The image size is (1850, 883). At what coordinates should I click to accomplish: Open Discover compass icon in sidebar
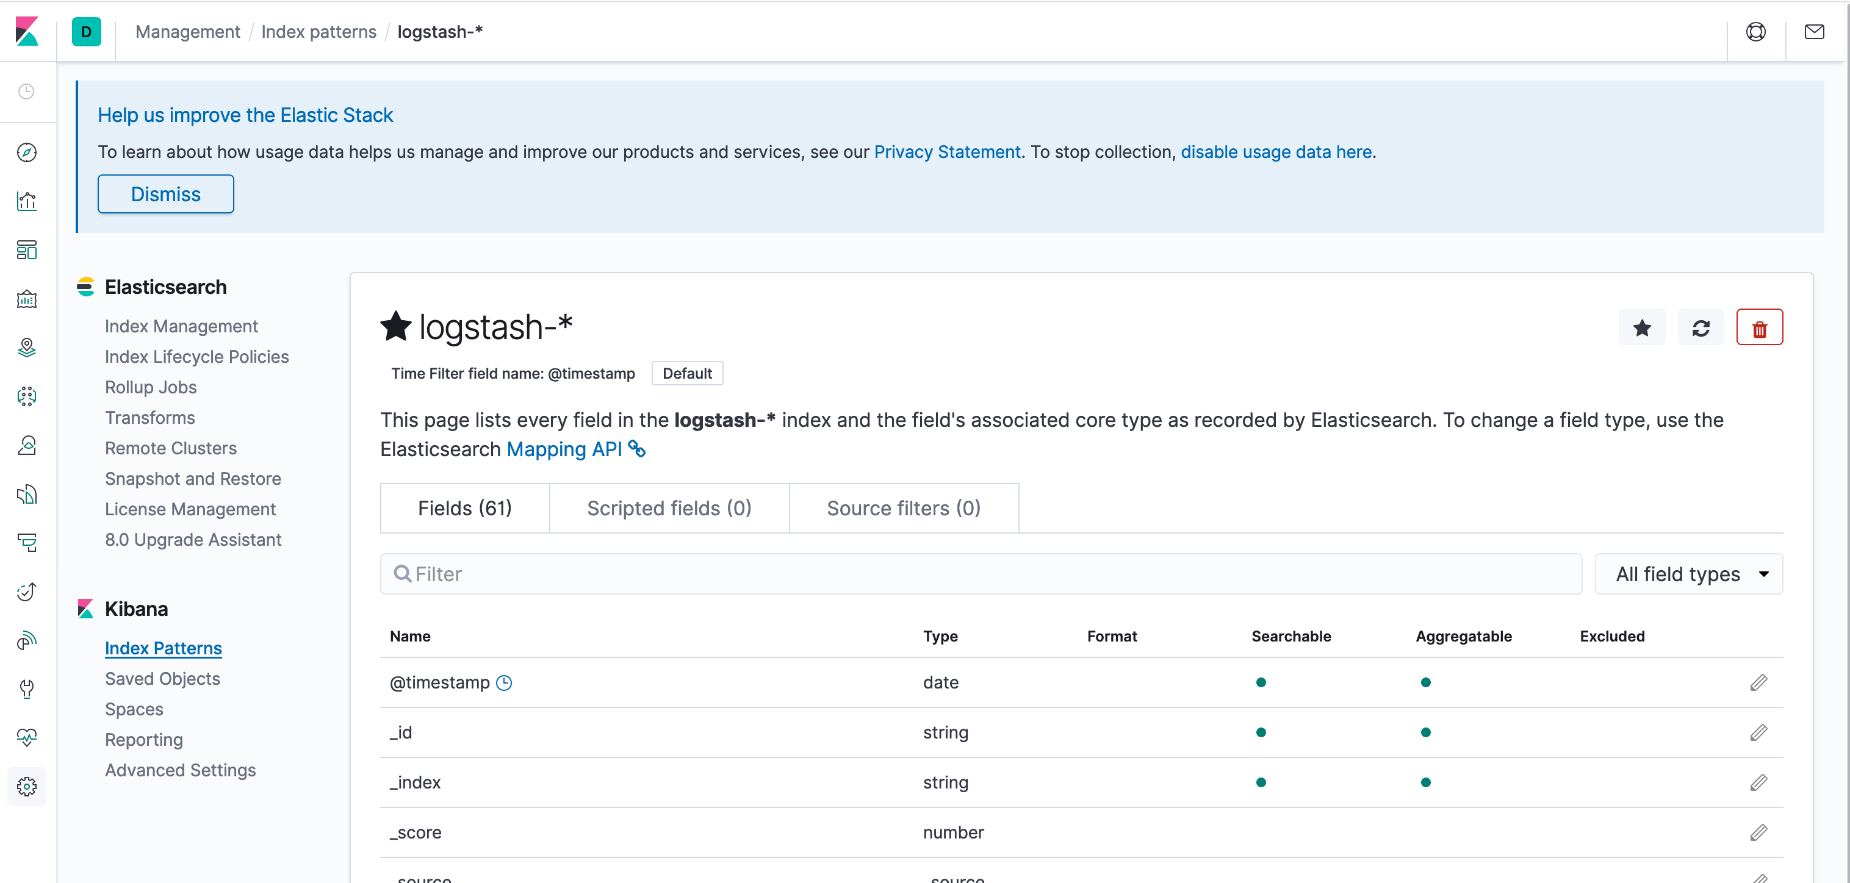tap(27, 152)
